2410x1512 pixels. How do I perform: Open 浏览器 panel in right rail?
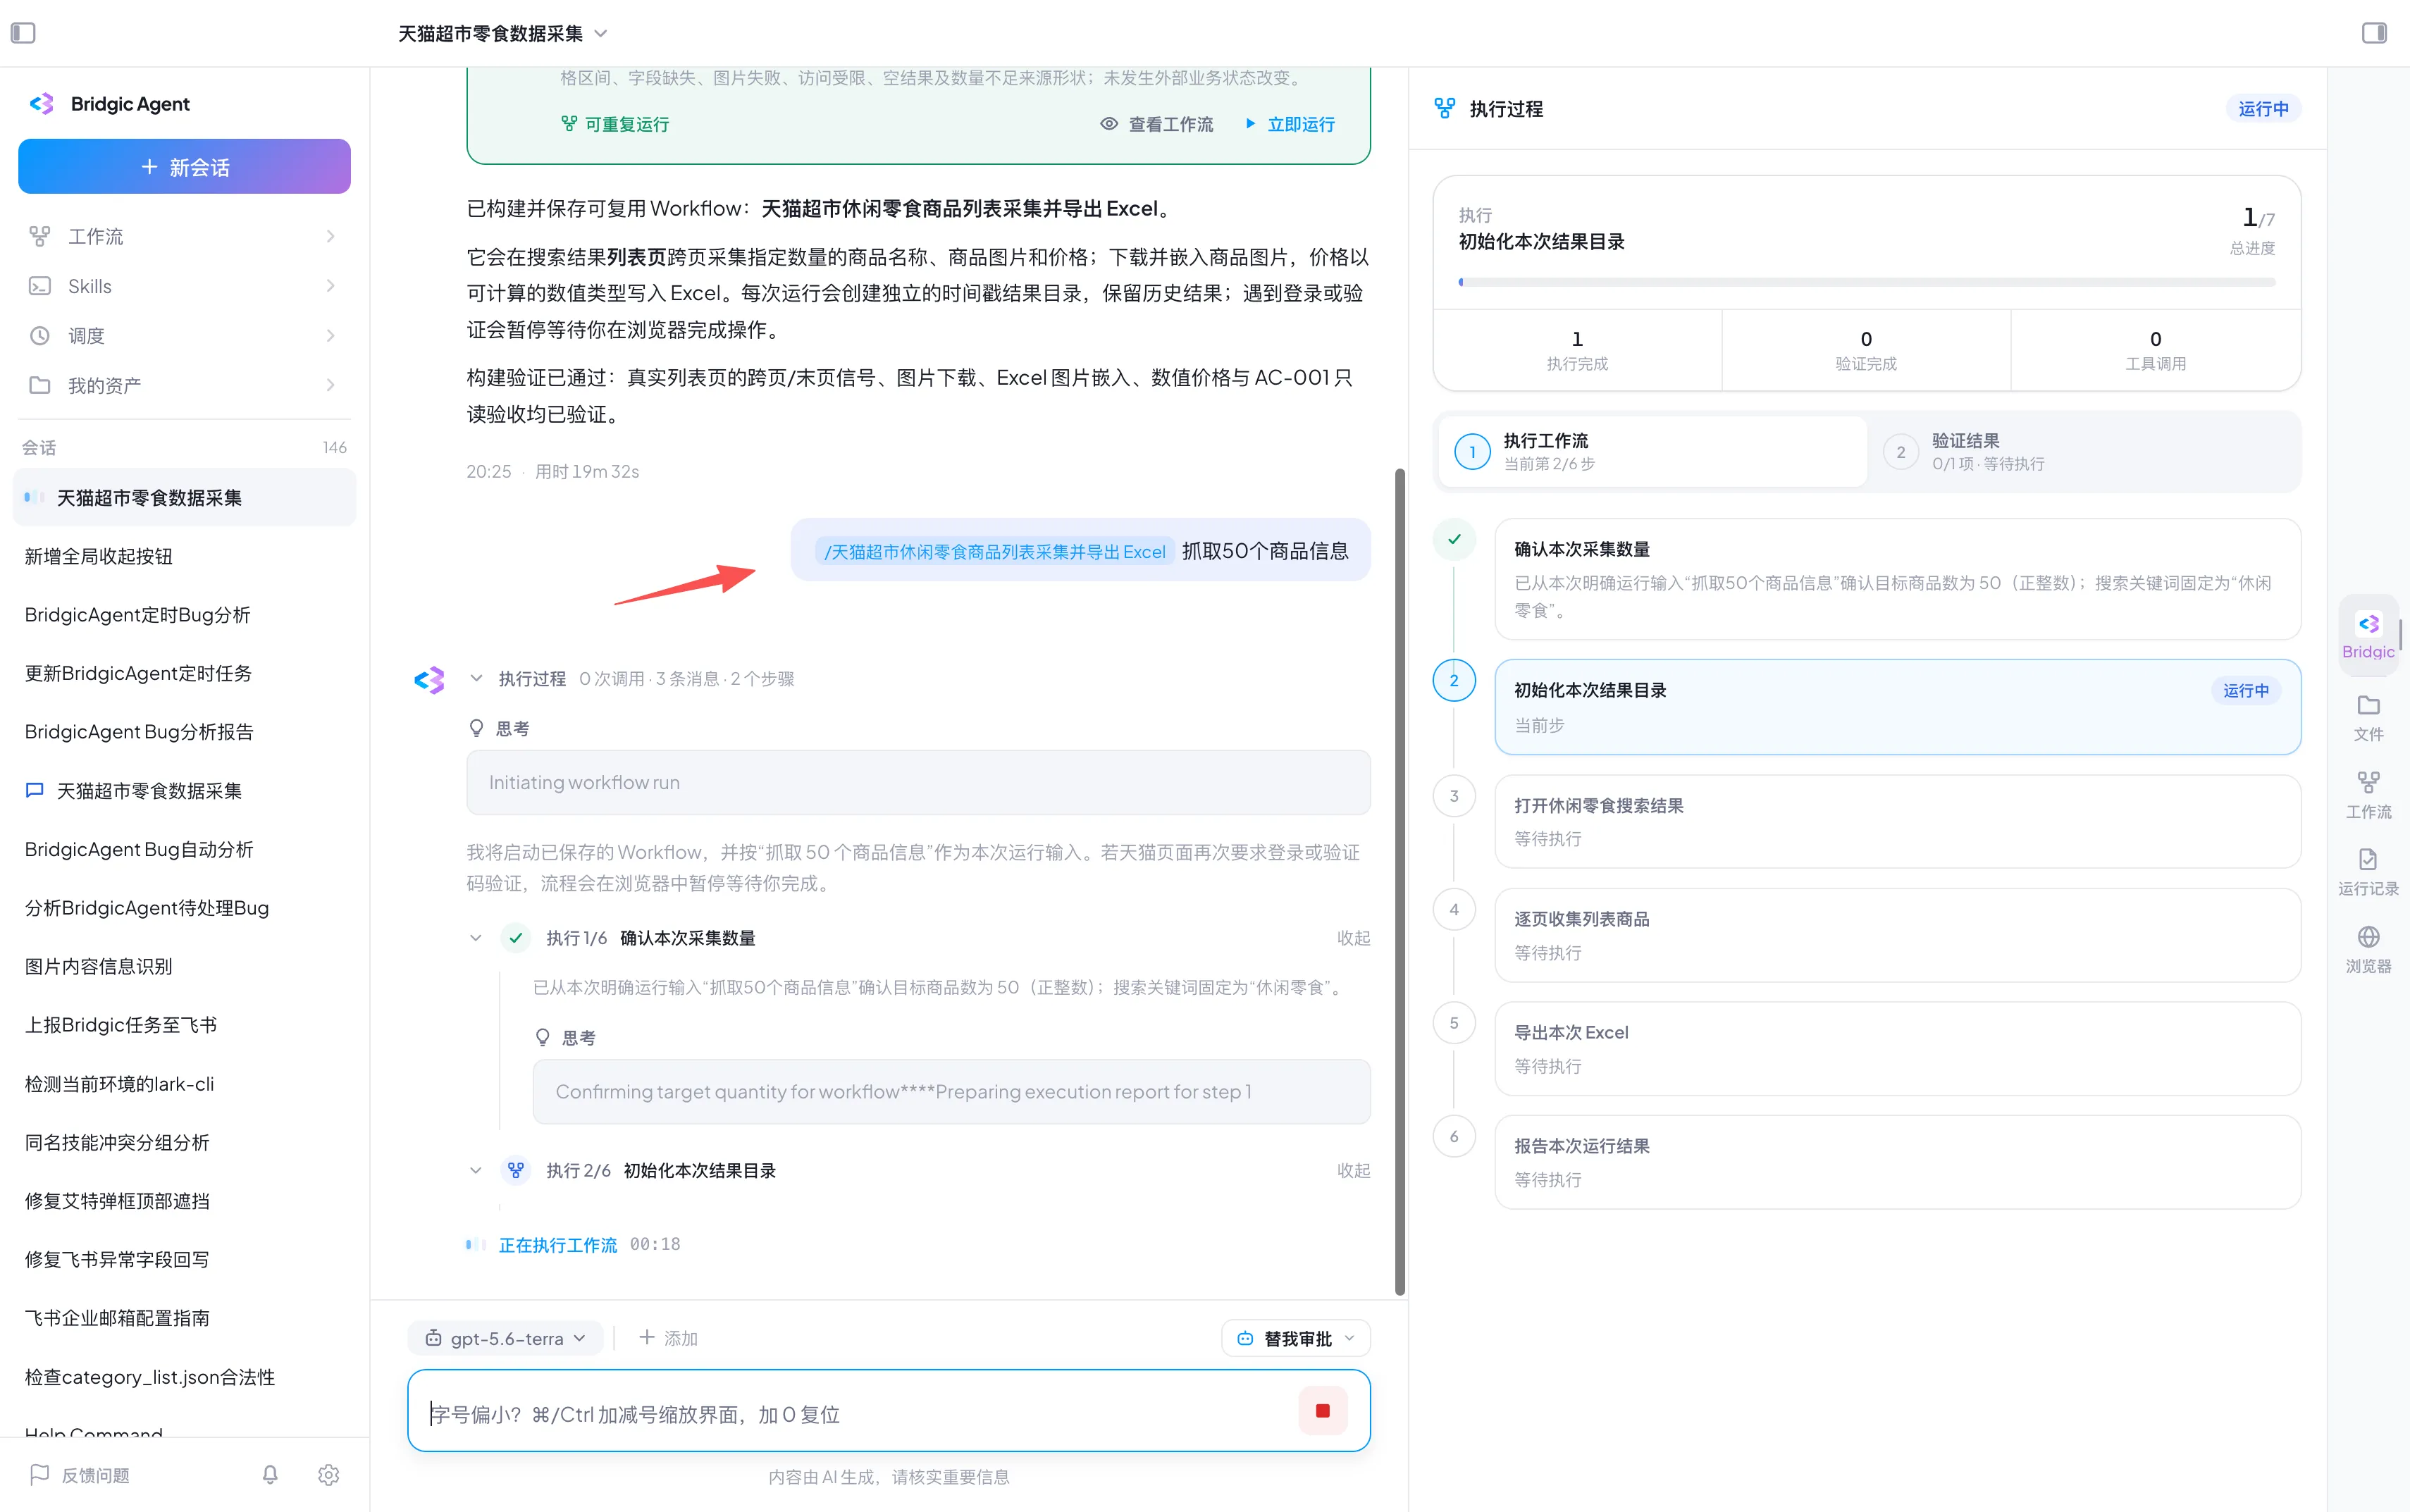click(x=2368, y=949)
